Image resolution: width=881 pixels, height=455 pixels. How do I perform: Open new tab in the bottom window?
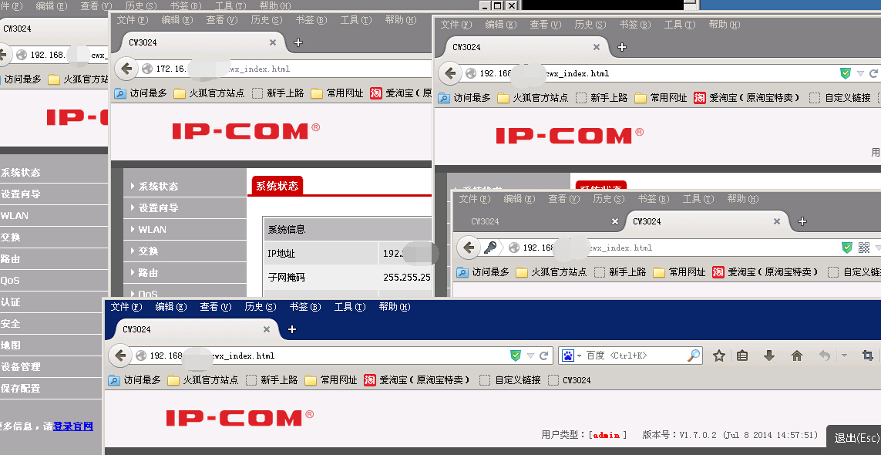291,329
